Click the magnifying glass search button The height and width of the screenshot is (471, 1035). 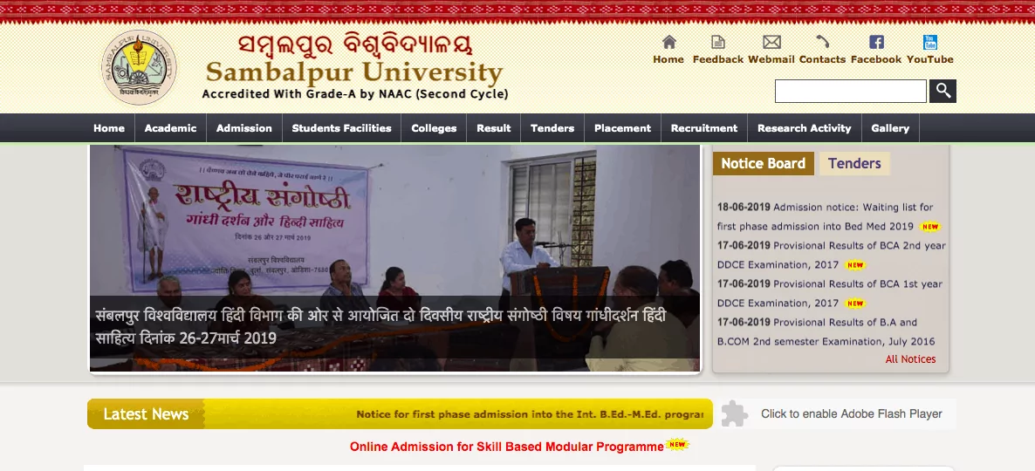(942, 91)
